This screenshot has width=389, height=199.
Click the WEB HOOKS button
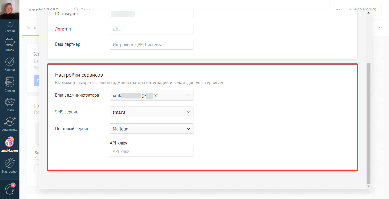pyautogui.click(x=364, y=10)
